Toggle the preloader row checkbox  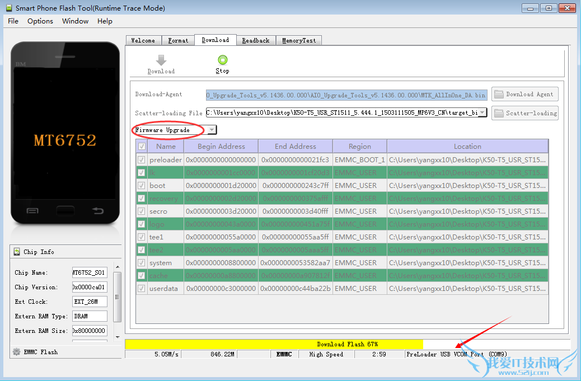[141, 159]
